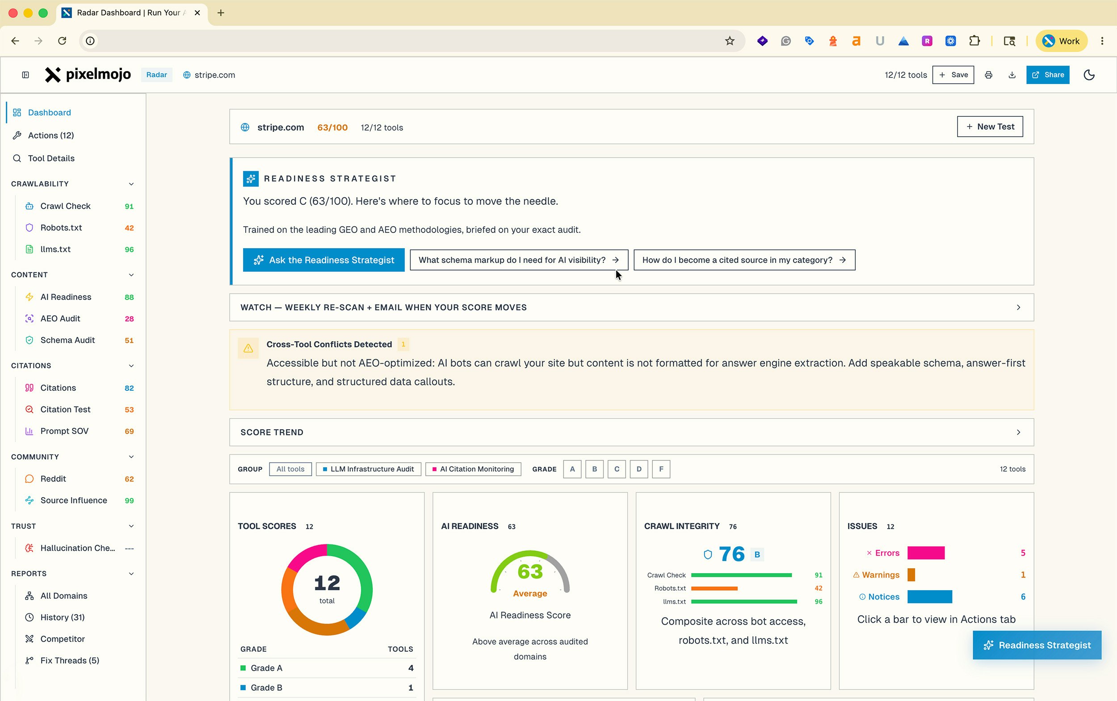This screenshot has width=1117, height=701.
Task: Toggle dark mode with moon icon
Action: coord(1089,75)
